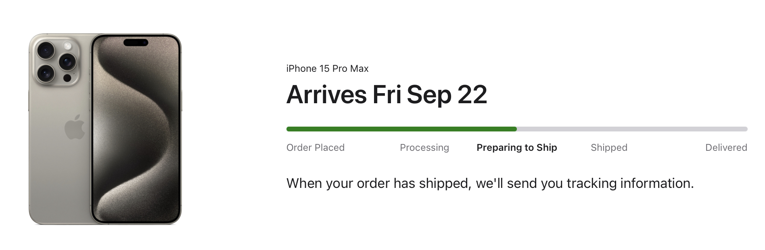The height and width of the screenshot is (250, 765).
Task: Click the camera flash on the iPhone
Action: tap(67, 46)
